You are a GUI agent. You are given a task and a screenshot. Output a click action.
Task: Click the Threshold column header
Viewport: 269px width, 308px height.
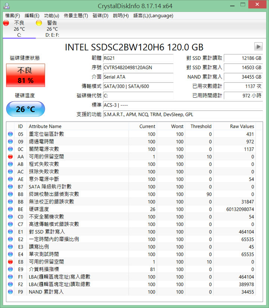coord(199,126)
